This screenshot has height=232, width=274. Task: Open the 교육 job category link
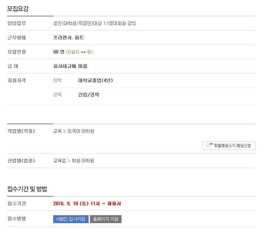(58, 131)
